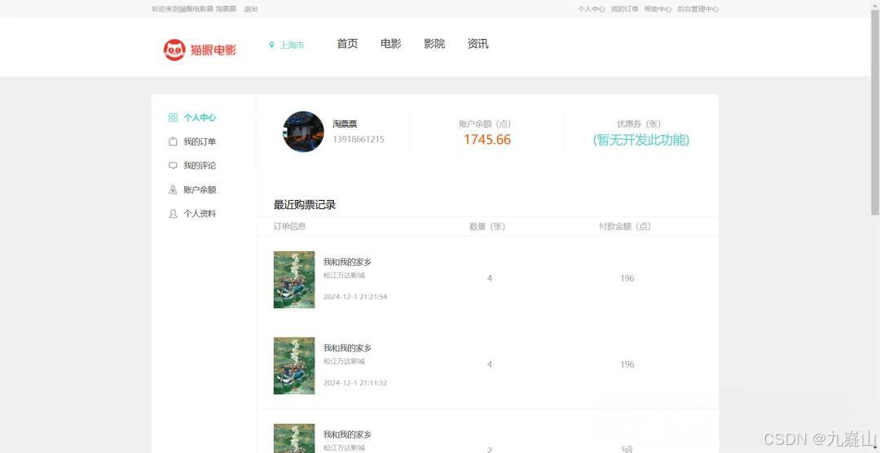880x453 pixels.
Task: Click the round user avatar picture
Action: click(x=303, y=132)
